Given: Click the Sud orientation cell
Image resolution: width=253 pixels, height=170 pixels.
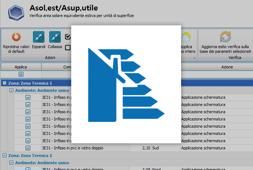Looking at the screenshot, I should [x=166, y=148].
